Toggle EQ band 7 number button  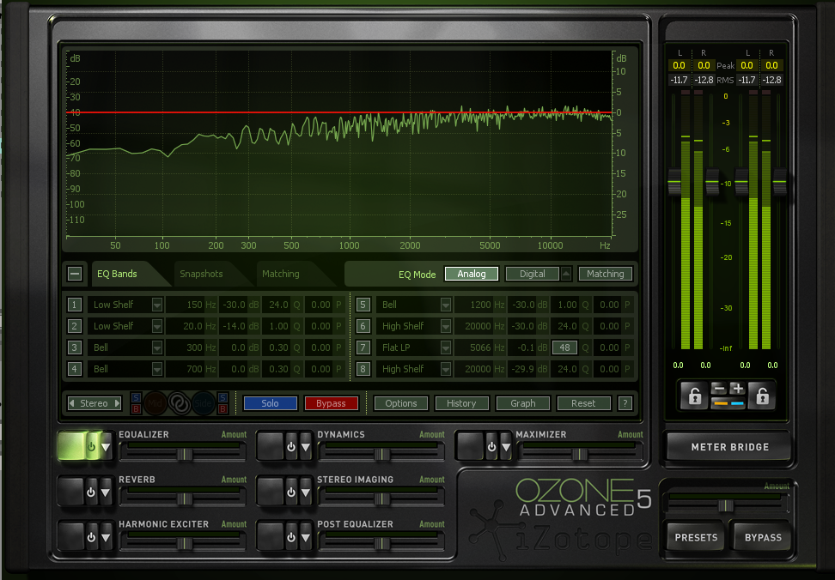[363, 347]
